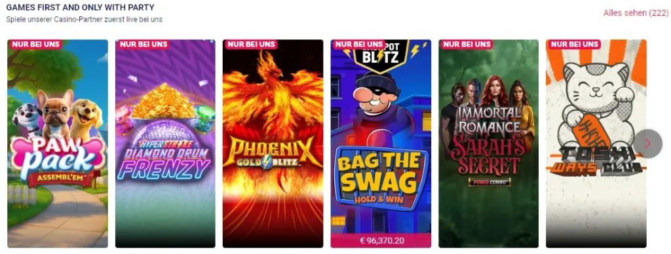Click the Power Combo label on Sarah's Secret
The image size is (671, 254).
(x=489, y=182)
